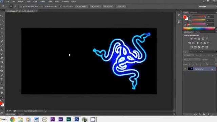Select the Eyedropper tool
This screenshot has height=122, width=217.
(x=2, y=37)
